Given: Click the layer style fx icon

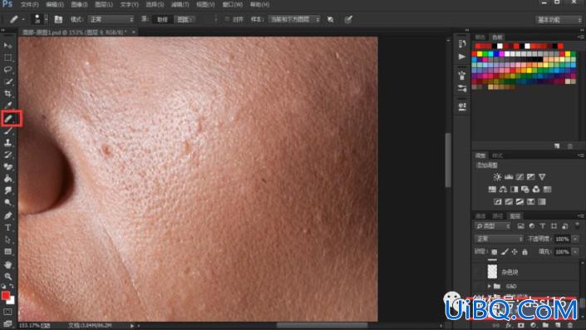Looking at the screenshot, I should point(508,326).
